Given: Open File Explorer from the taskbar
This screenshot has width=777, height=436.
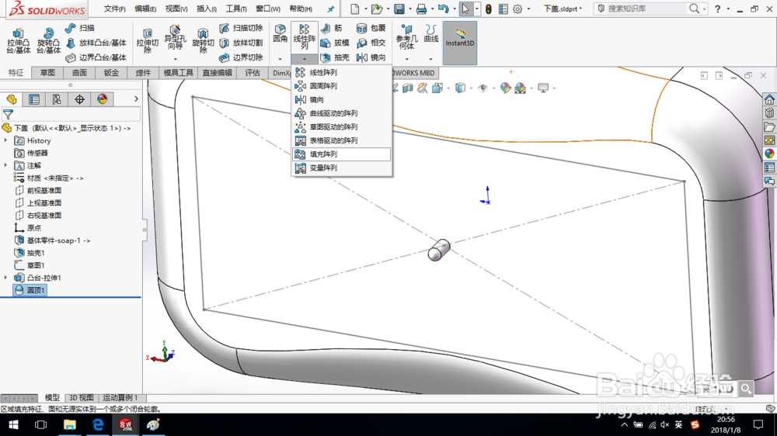Looking at the screenshot, I should click(69, 425).
